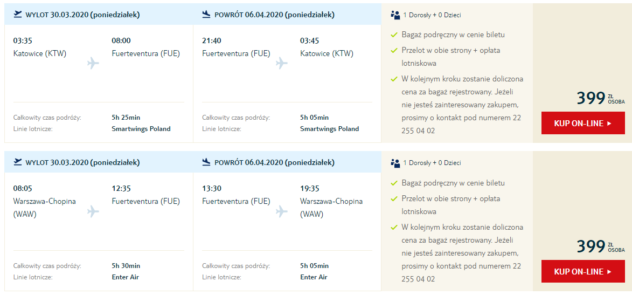The width and height of the screenshot is (632, 295).
Task: Click the WYLOT 30.03.2020 header of second offer
Action: tap(82, 162)
